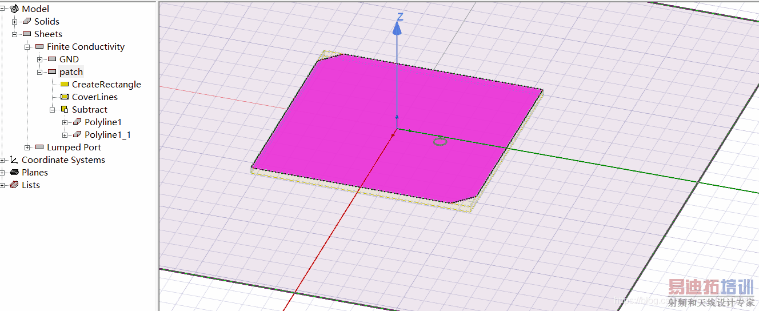The width and height of the screenshot is (759, 311).
Task: Select the Subtract label
Action: pos(90,109)
